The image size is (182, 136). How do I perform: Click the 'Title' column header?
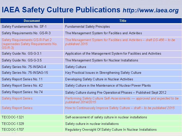(123, 21)
